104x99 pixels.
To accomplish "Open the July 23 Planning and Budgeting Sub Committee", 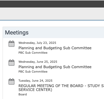I will point(55,48).
